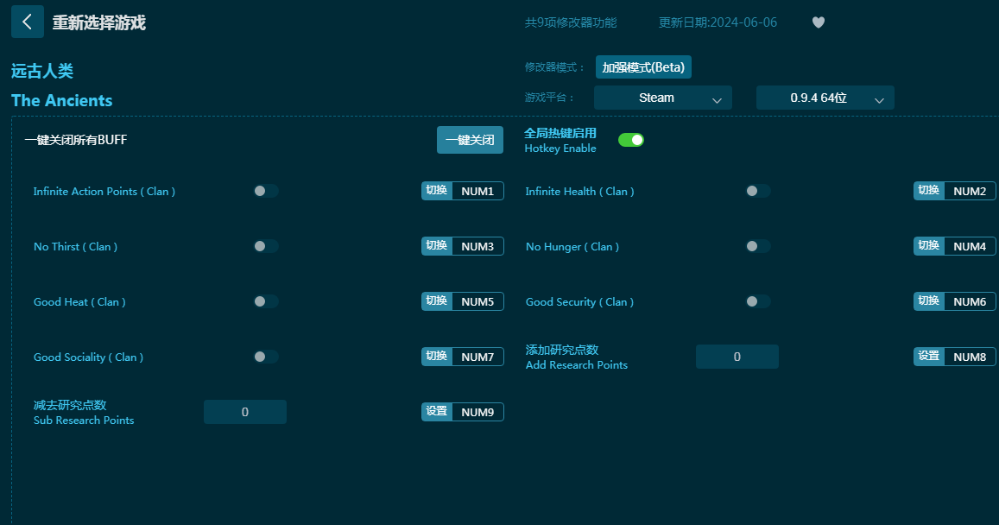Click the 共9项修改器功能 text
Image resolution: width=999 pixels, height=525 pixels.
click(571, 22)
